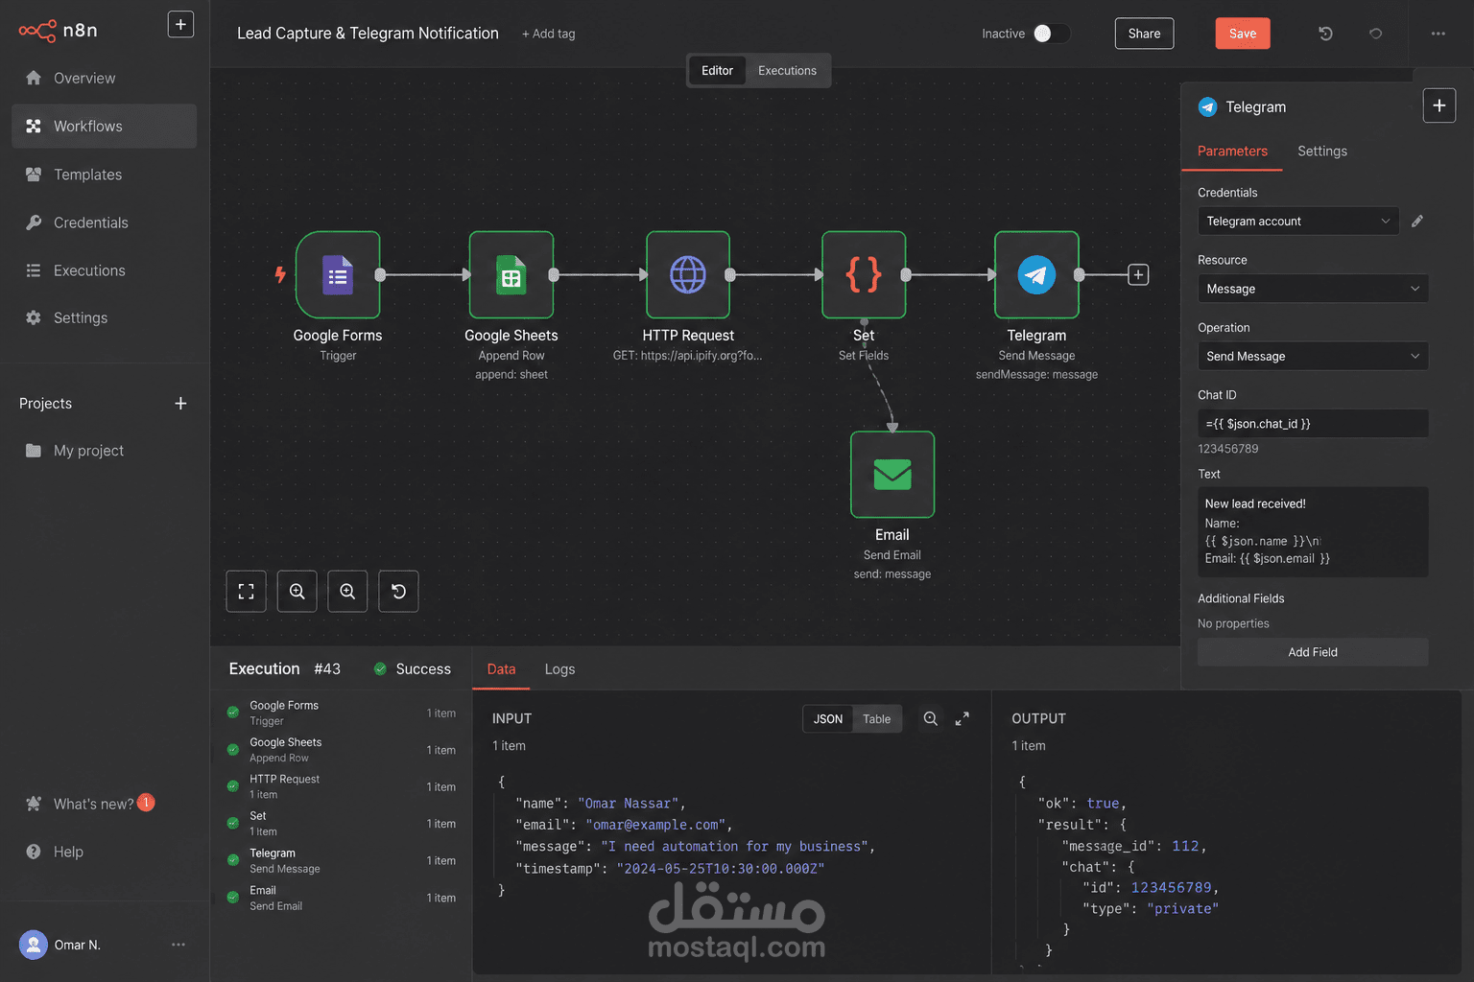The height and width of the screenshot is (982, 1474).
Task: Expand the input panel to fullscreen
Action: (x=963, y=718)
